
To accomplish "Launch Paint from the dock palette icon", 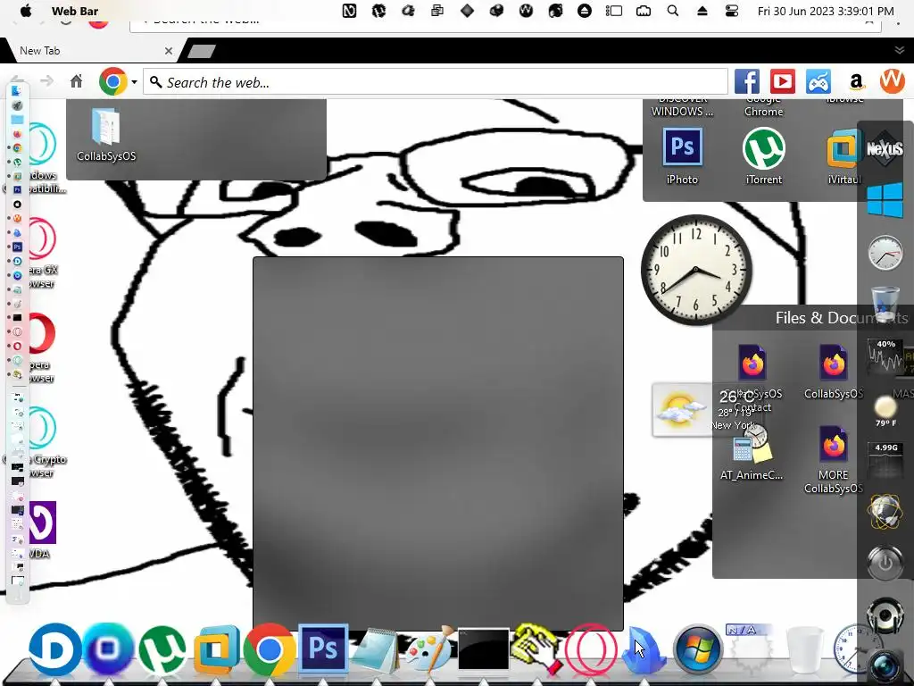I will pyautogui.click(x=429, y=649).
